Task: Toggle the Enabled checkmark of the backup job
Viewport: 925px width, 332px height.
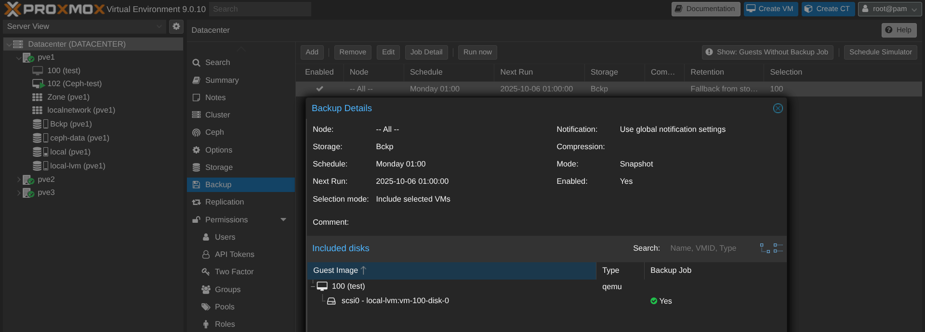Action: tap(319, 89)
